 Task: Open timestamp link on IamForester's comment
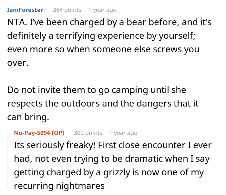click(x=102, y=10)
